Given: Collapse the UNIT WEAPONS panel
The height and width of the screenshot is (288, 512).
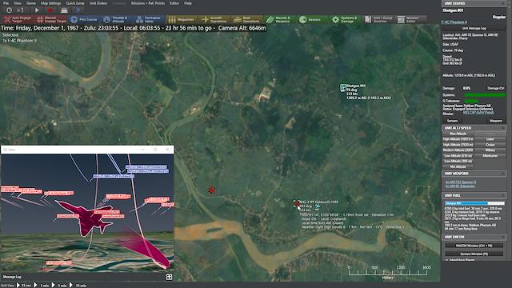Looking at the screenshot, I should point(503,174).
